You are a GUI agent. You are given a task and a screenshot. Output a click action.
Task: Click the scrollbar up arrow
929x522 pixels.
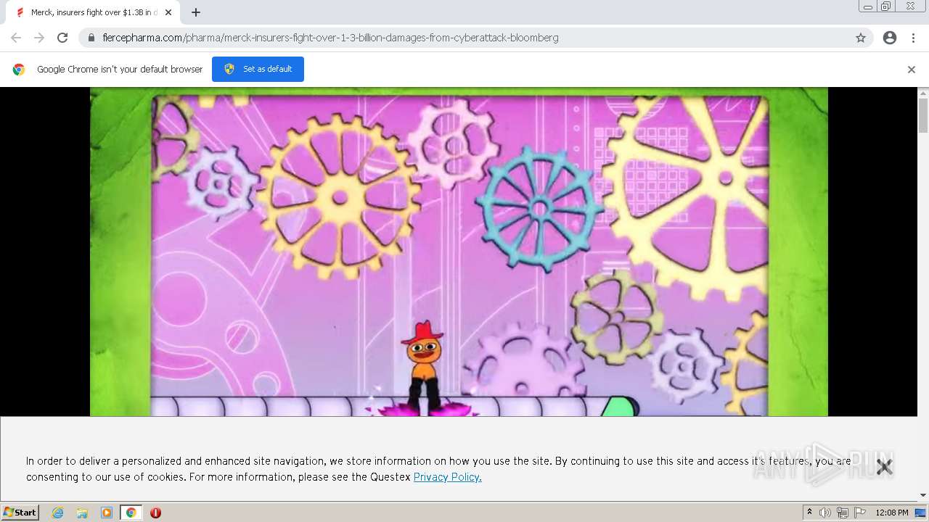click(x=923, y=93)
